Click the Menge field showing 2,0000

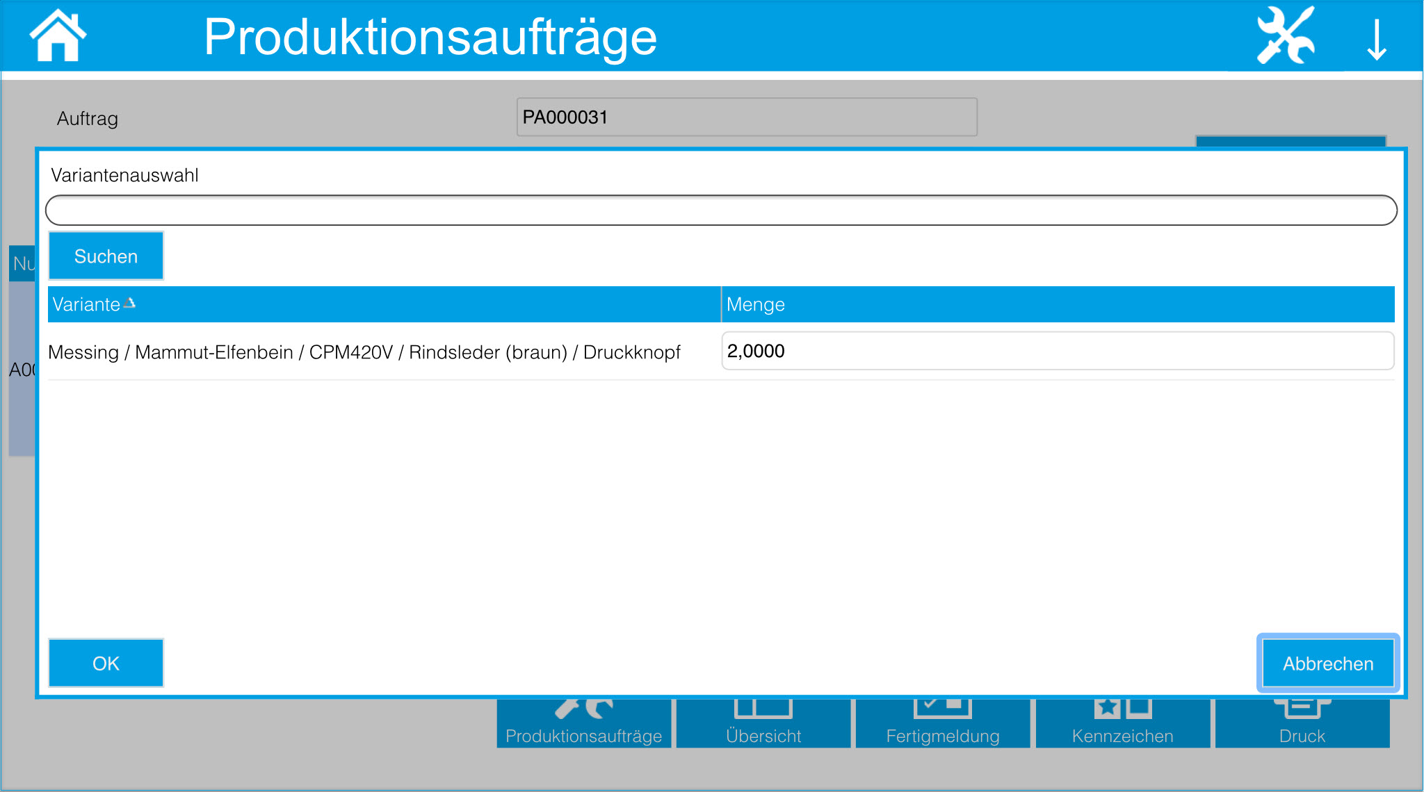pyautogui.click(x=1057, y=351)
